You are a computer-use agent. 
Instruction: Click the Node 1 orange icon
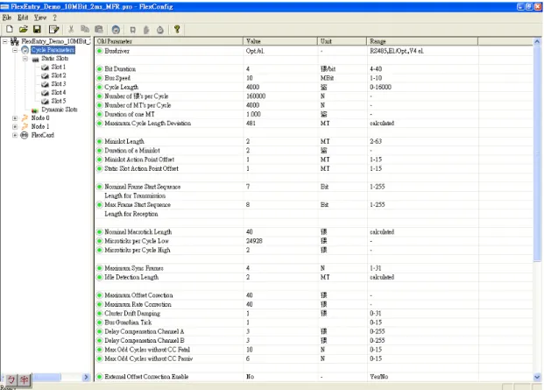(x=25, y=126)
